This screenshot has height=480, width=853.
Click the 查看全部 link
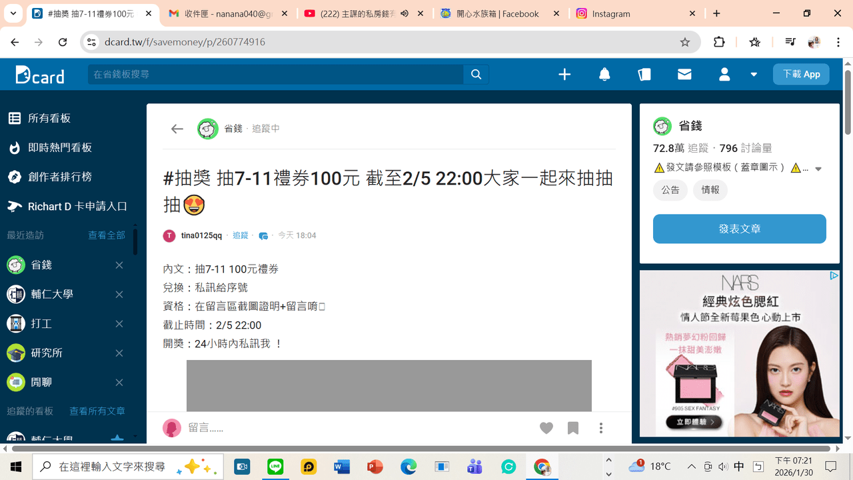click(x=107, y=235)
